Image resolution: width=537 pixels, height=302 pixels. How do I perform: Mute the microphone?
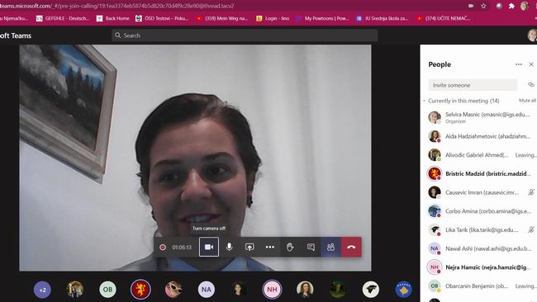coord(229,247)
